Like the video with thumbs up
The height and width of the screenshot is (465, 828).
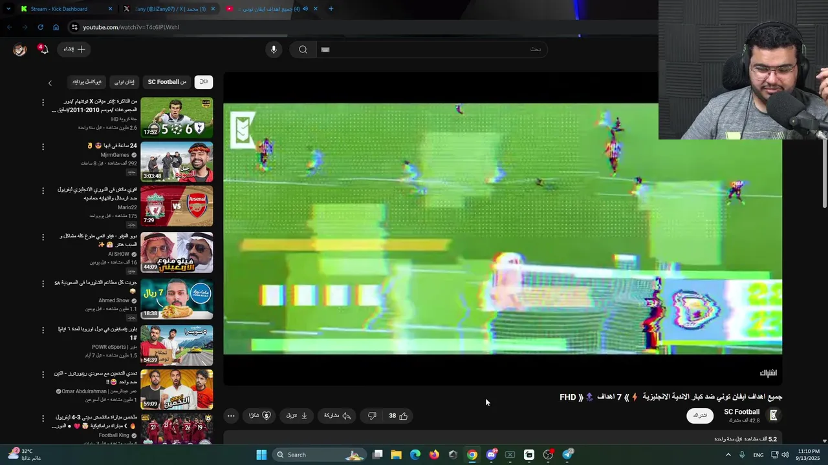click(398, 416)
